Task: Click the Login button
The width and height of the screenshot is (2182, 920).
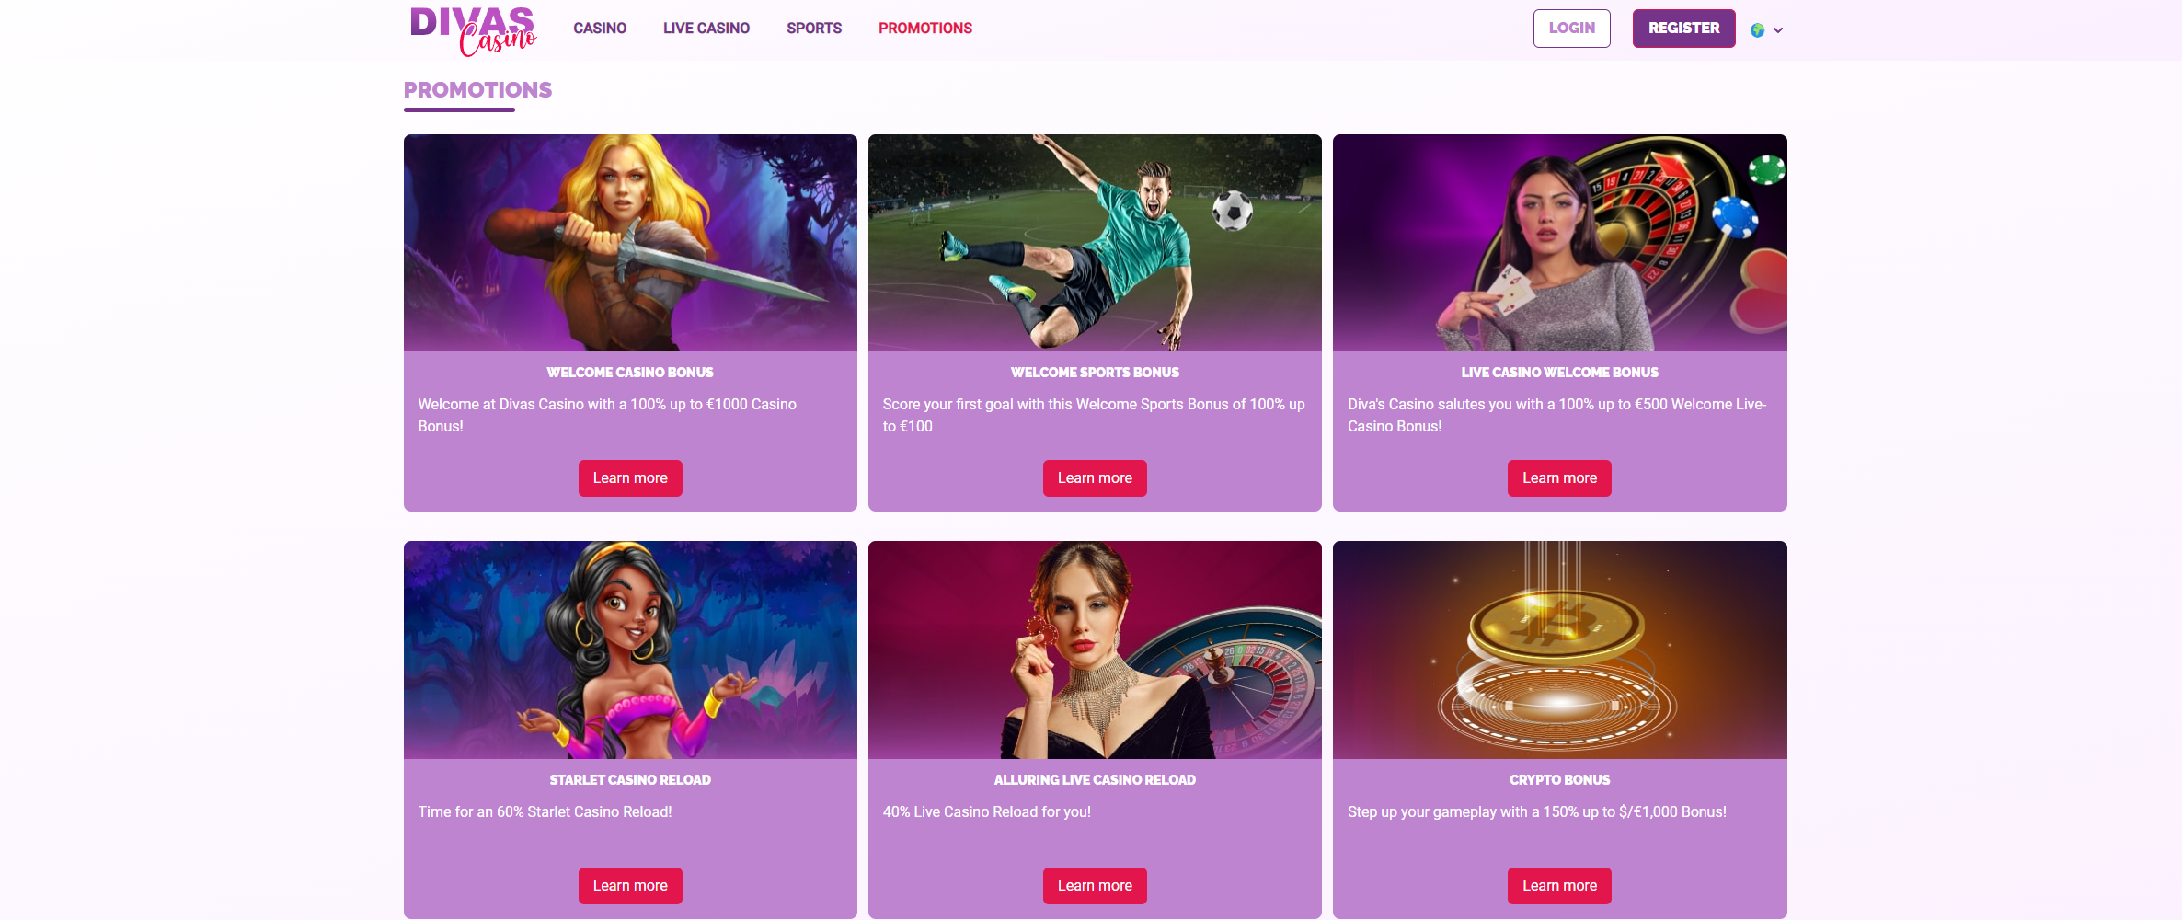Action: click(1571, 29)
